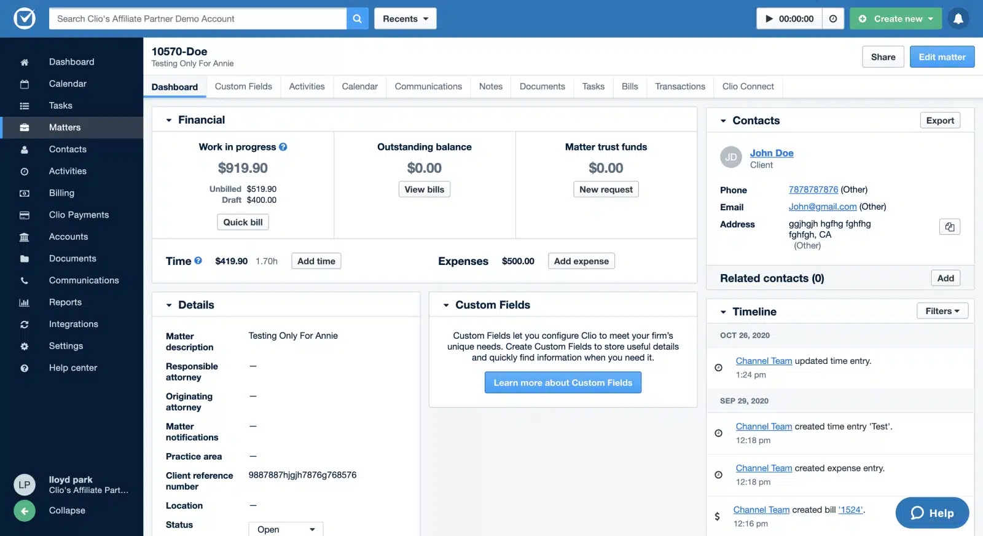Screen dimensions: 983x536
Task: Click the Activities clock icon in sidebar
Action: tap(25, 171)
